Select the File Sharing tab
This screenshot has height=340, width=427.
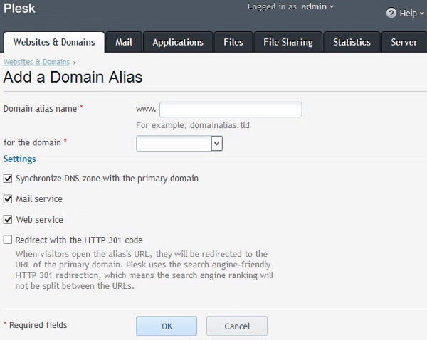point(288,42)
